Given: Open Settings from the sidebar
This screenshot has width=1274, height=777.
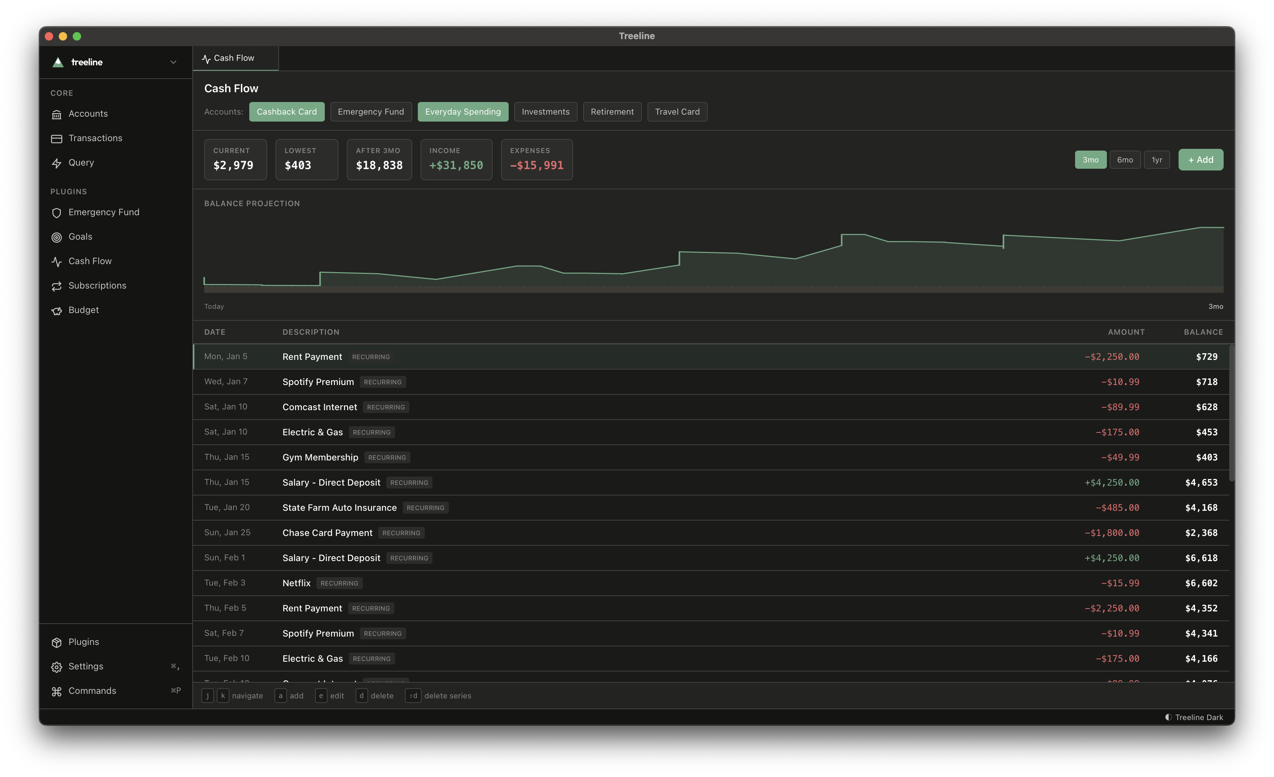Looking at the screenshot, I should (86, 667).
